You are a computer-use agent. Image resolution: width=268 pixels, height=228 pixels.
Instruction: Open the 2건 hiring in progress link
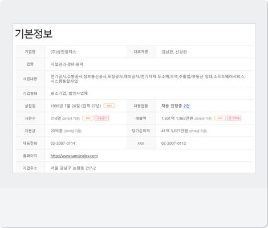[x=186, y=106]
